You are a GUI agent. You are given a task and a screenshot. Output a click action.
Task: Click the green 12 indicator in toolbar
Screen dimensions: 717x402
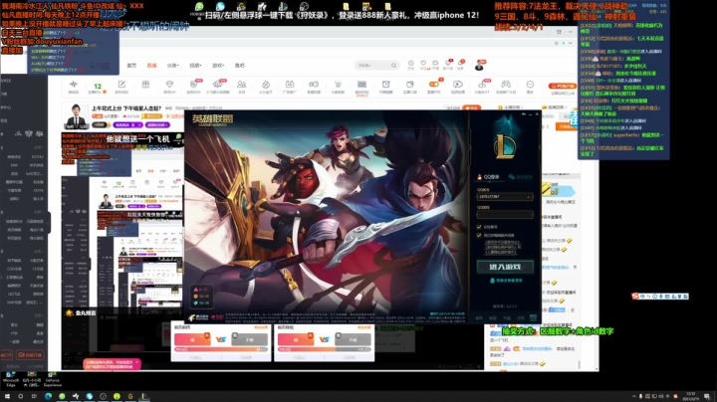(x=98, y=87)
